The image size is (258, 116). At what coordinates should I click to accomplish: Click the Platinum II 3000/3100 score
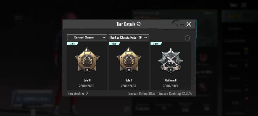pos(170,86)
